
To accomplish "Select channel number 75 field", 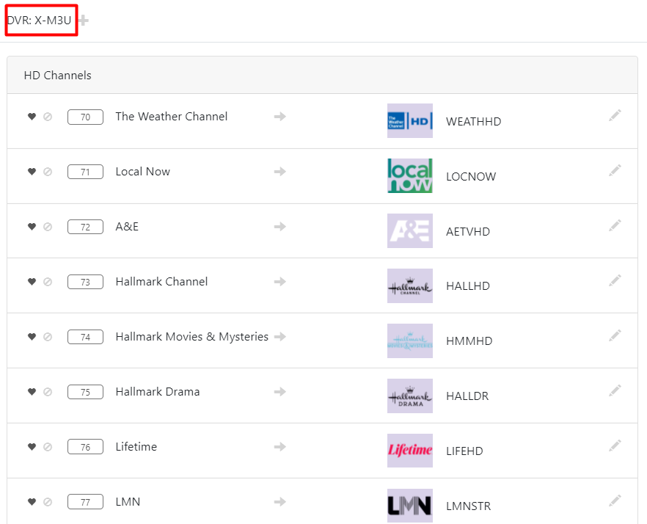I will [85, 392].
